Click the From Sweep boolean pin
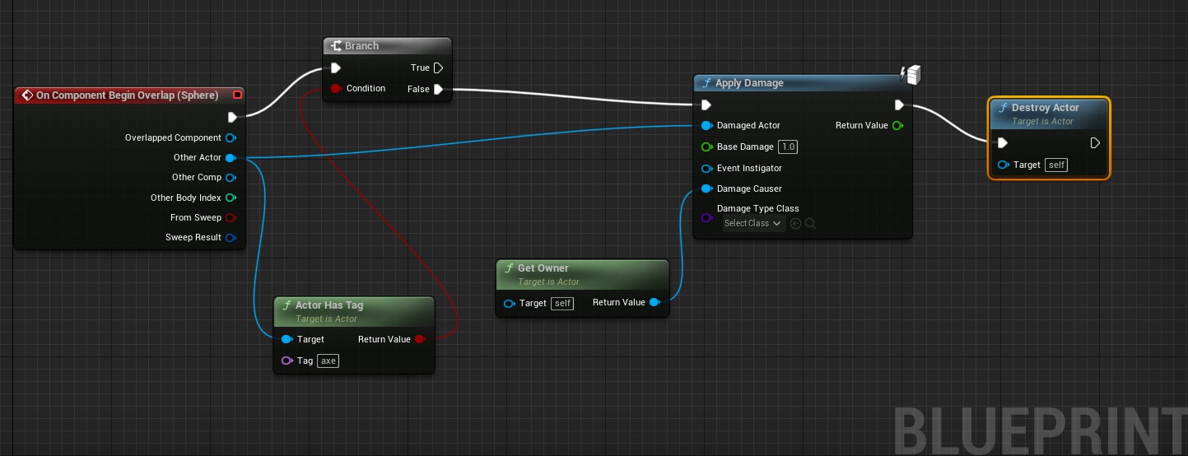 [x=231, y=218]
